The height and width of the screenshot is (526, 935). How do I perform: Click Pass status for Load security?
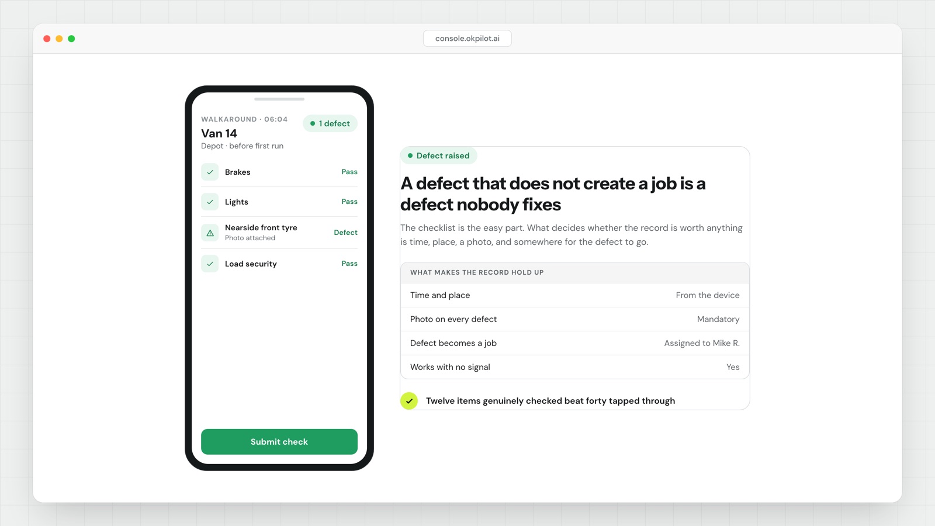[x=349, y=264]
